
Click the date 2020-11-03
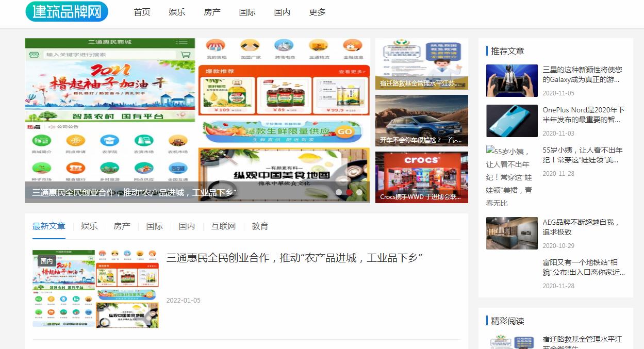558,134
